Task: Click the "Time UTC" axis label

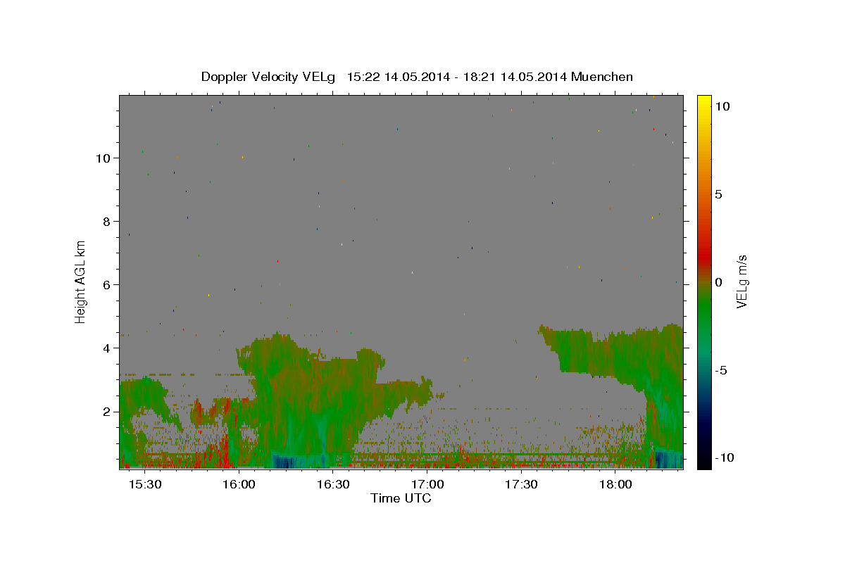Action: [401, 498]
